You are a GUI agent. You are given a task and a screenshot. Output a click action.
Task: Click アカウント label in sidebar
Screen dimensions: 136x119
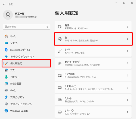(15, 77)
